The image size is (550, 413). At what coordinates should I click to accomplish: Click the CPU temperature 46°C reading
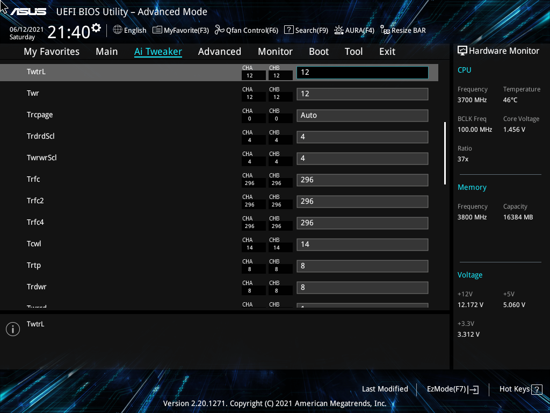(x=510, y=100)
